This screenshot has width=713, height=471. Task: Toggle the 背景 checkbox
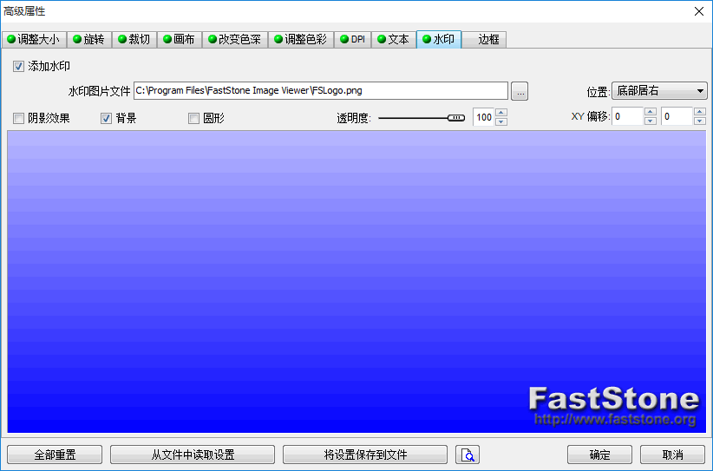[x=106, y=119]
